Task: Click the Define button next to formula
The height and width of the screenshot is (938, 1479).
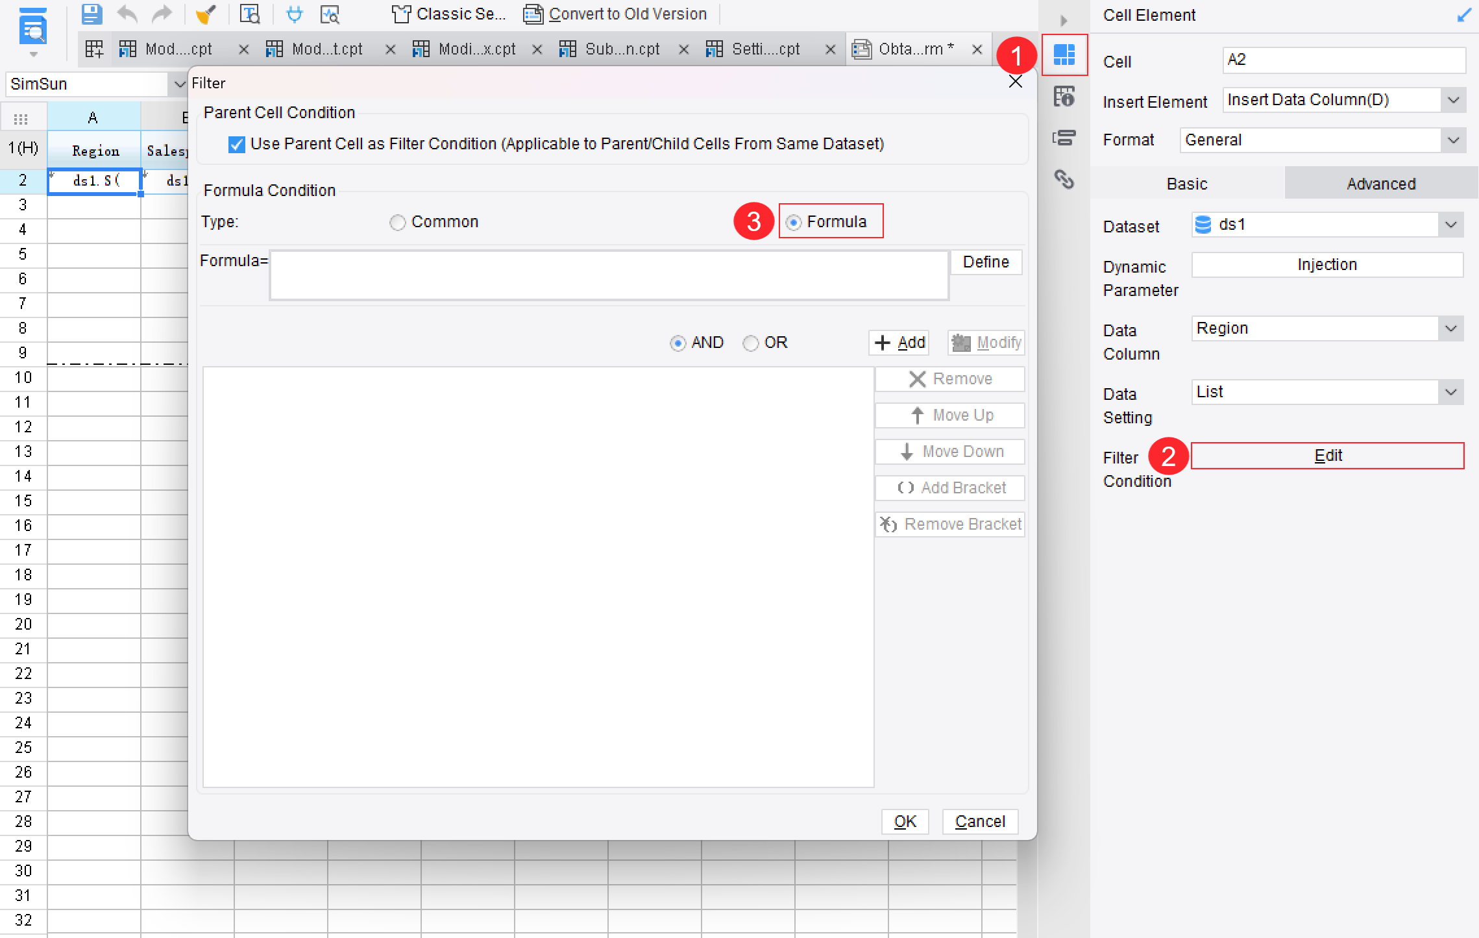Action: coord(985,262)
